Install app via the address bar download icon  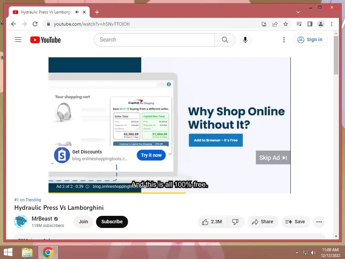(x=264, y=24)
